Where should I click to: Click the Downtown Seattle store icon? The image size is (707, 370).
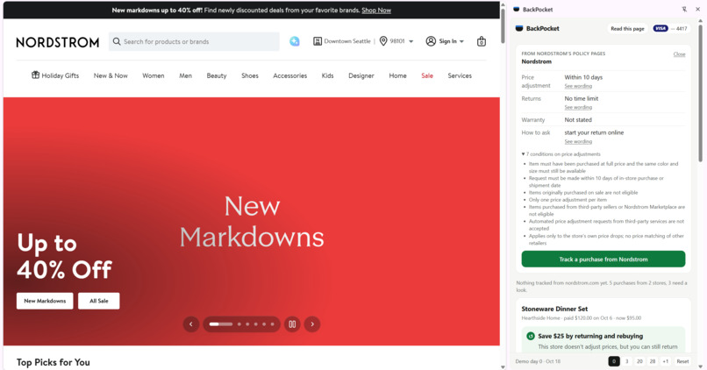[x=318, y=41]
